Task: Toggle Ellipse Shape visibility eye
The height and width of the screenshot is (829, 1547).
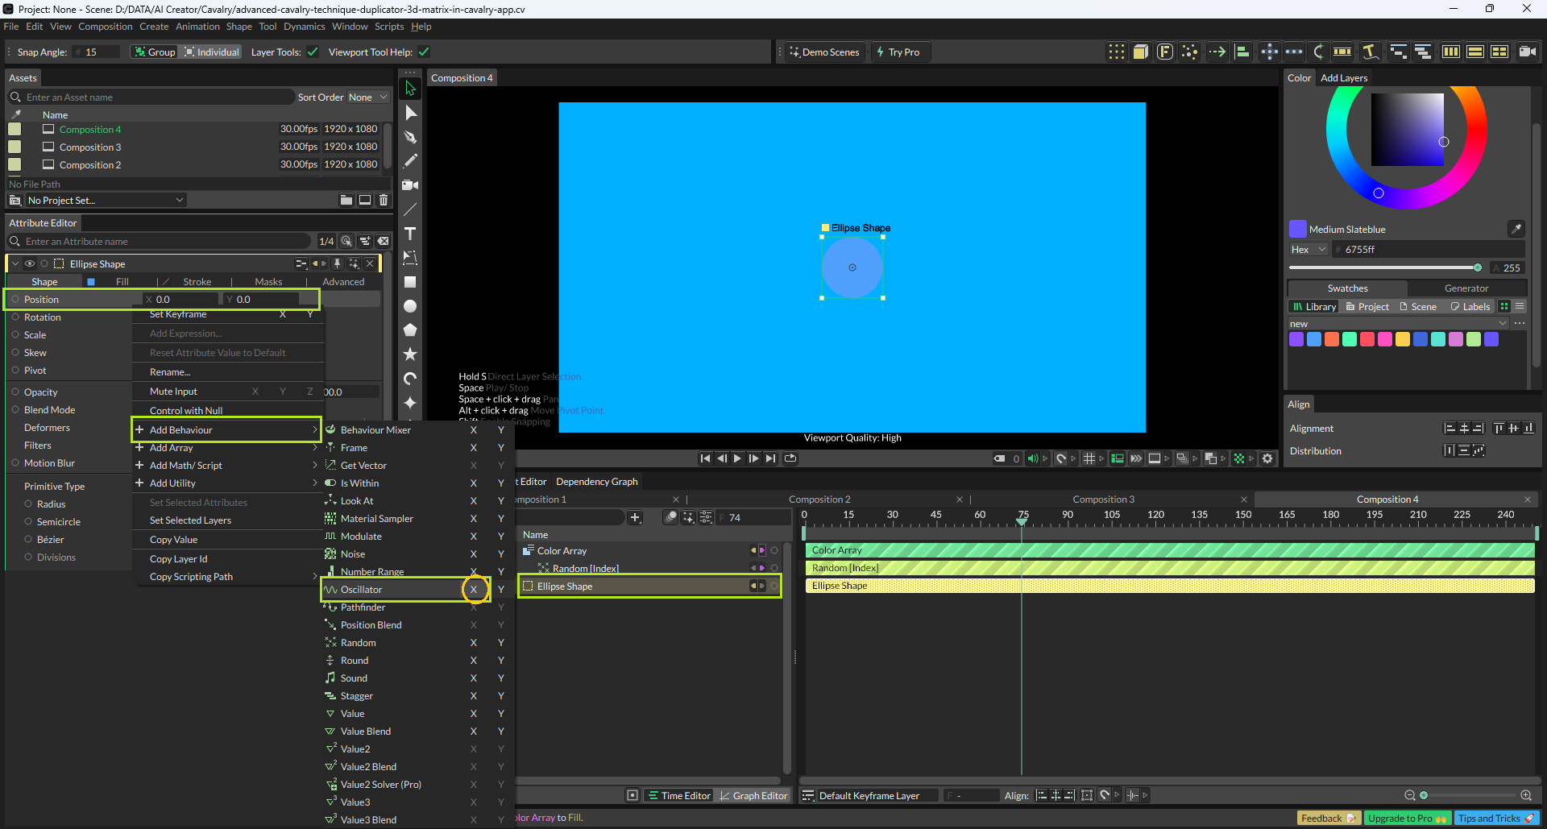Action: pyautogui.click(x=30, y=264)
